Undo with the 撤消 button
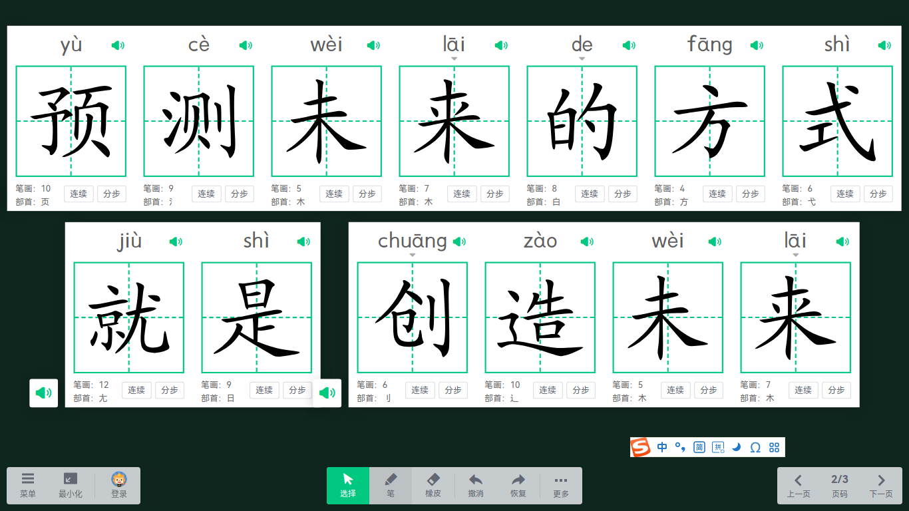This screenshot has width=909, height=511. [476, 486]
